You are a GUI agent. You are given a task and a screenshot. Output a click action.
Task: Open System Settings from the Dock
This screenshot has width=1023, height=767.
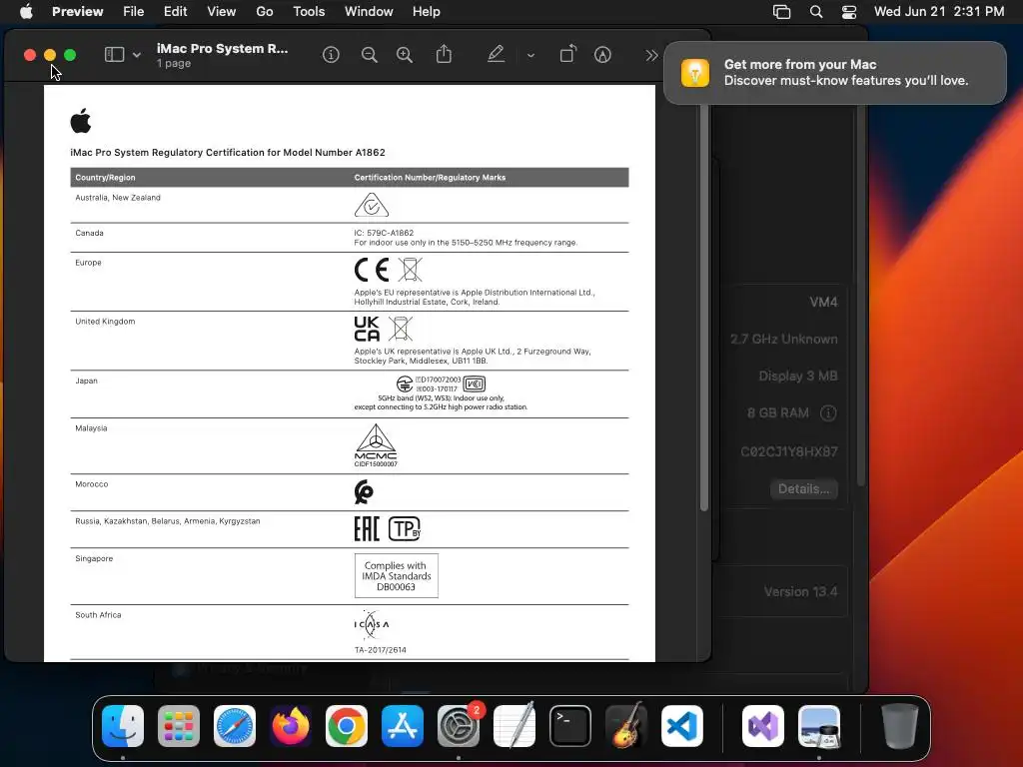pos(458,726)
